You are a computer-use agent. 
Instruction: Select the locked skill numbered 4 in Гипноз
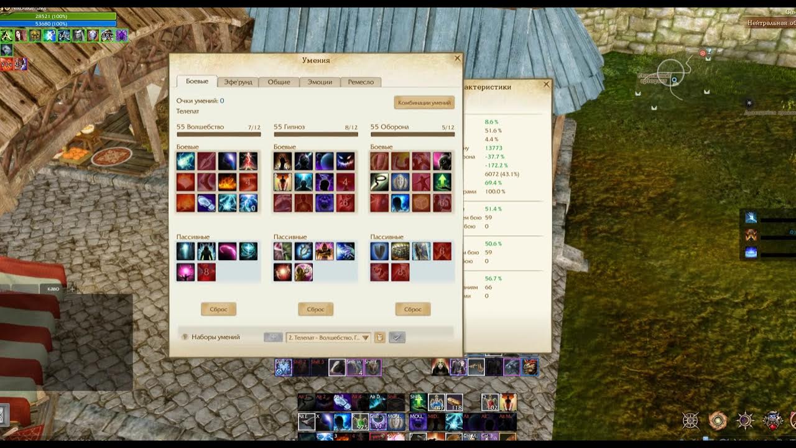click(x=345, y=182)
